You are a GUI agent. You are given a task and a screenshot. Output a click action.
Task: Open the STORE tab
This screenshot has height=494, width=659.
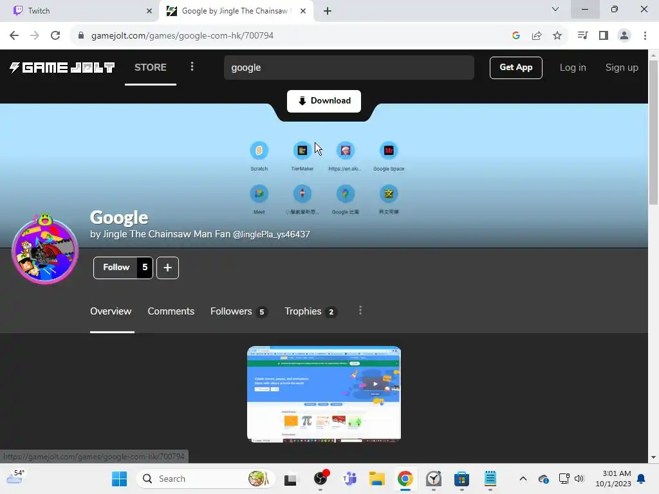(x=151, y=67)
